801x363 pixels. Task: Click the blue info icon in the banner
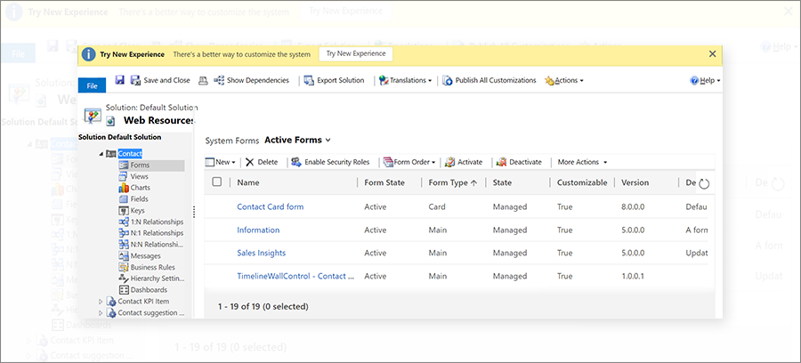(x=89, y=54)
